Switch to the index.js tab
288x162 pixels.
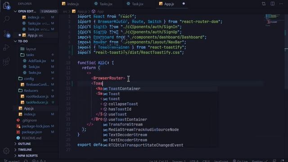point(71,4)
